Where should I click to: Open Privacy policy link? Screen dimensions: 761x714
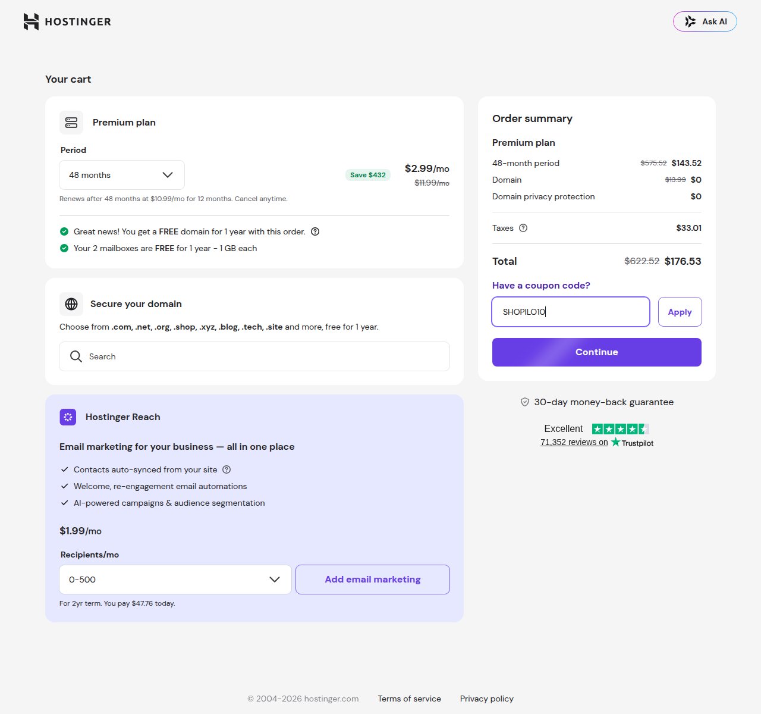tap(487, 699)
